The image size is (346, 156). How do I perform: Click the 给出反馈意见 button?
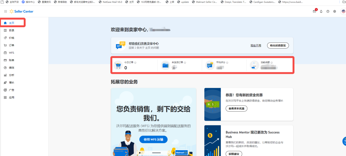(x=278, y=45)
